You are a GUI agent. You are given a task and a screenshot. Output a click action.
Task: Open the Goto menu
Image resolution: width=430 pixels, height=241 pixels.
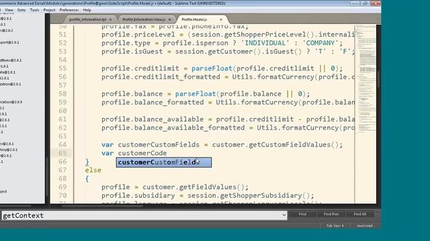[21, 10]
